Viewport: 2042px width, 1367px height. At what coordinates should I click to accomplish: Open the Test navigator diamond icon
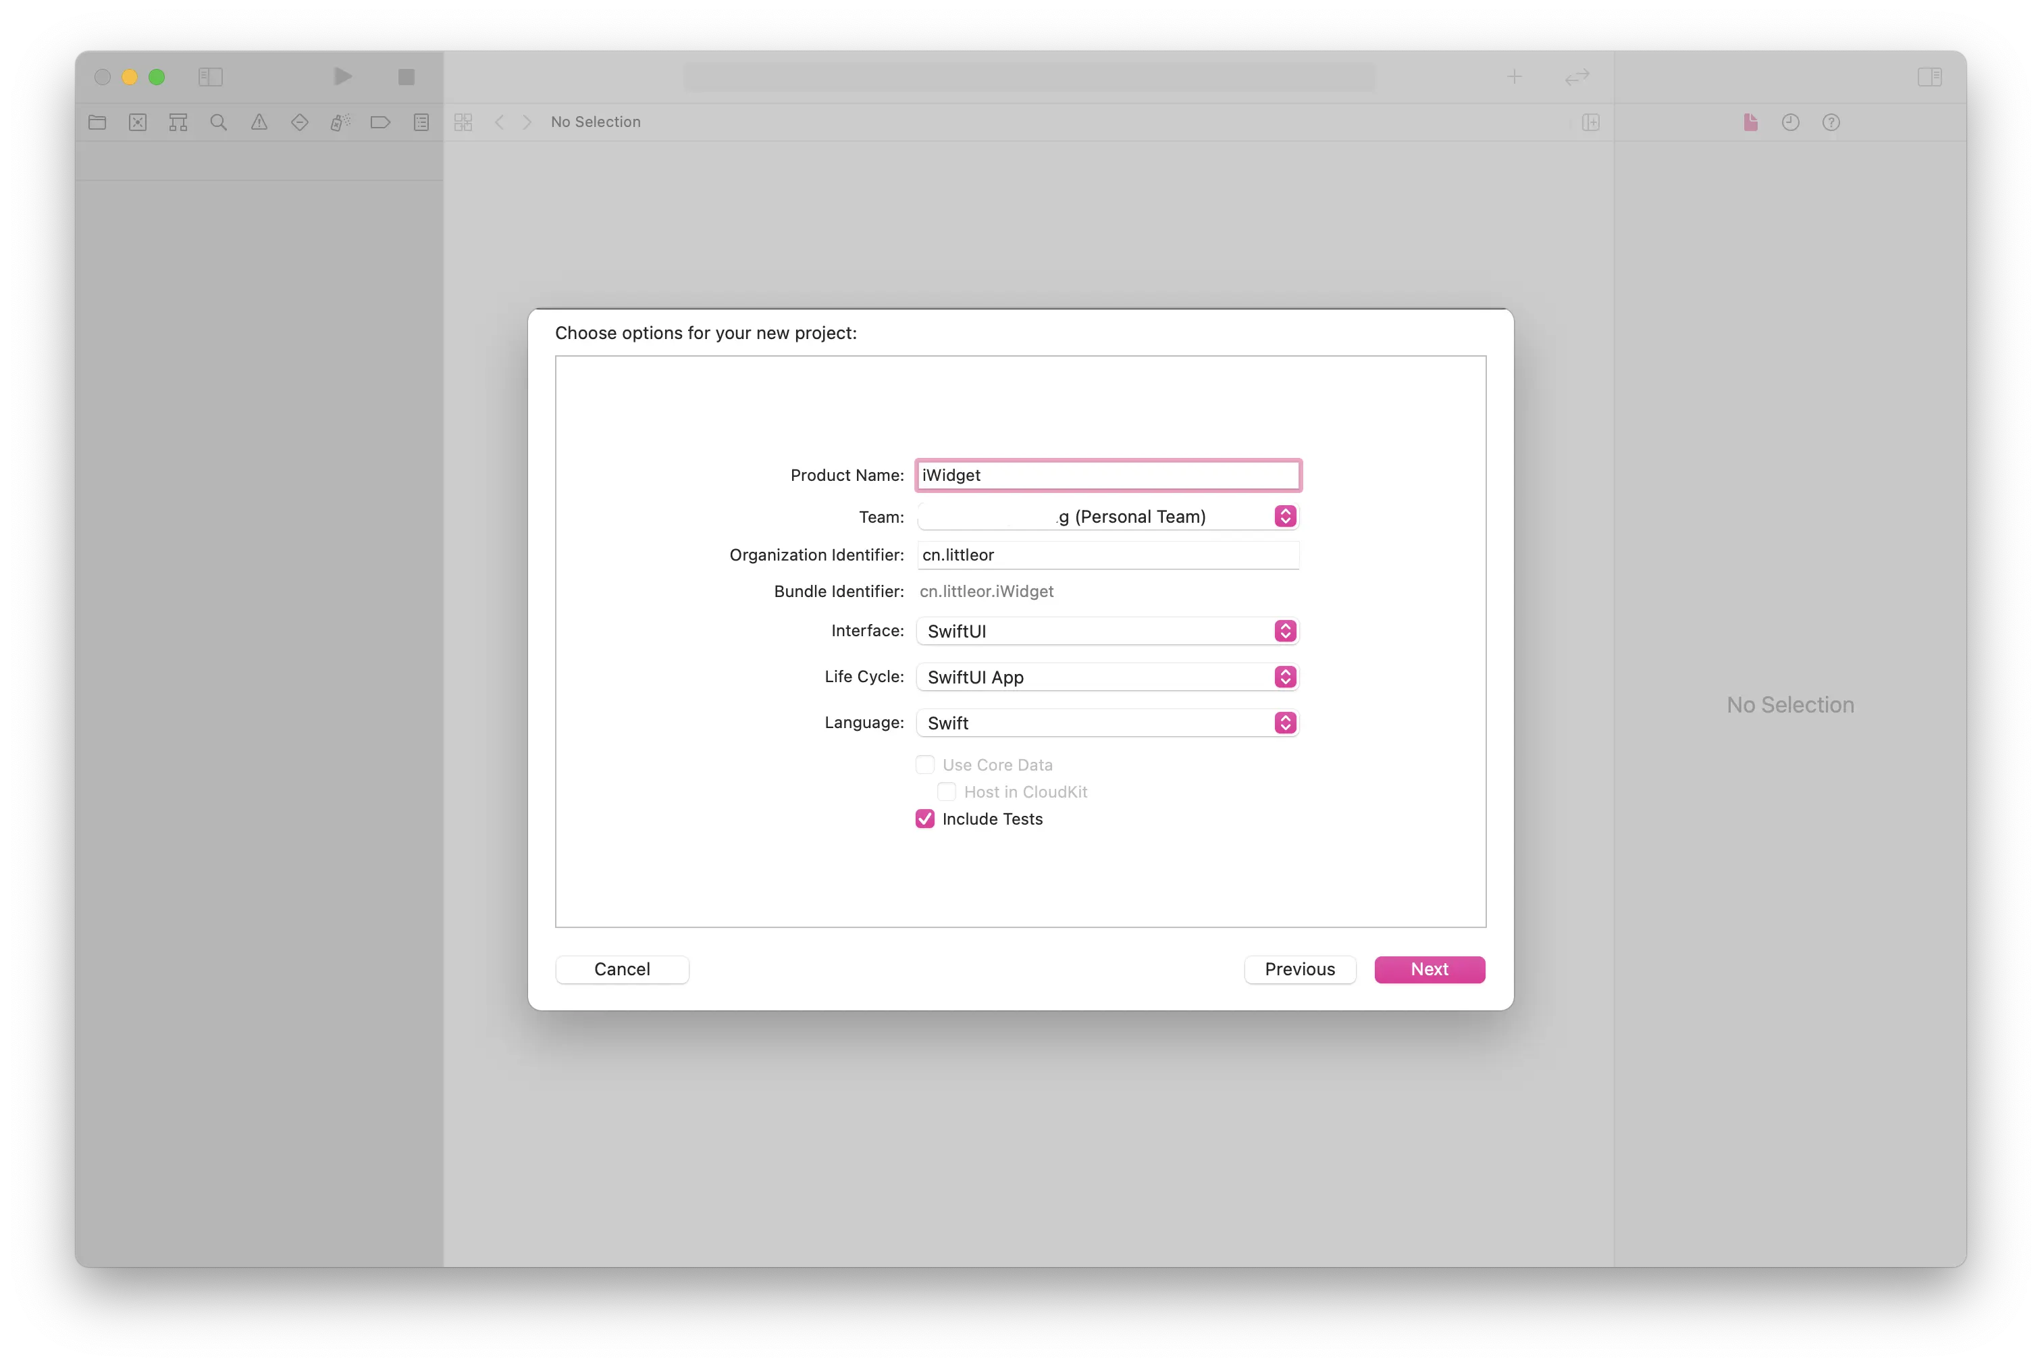(300, 122)
